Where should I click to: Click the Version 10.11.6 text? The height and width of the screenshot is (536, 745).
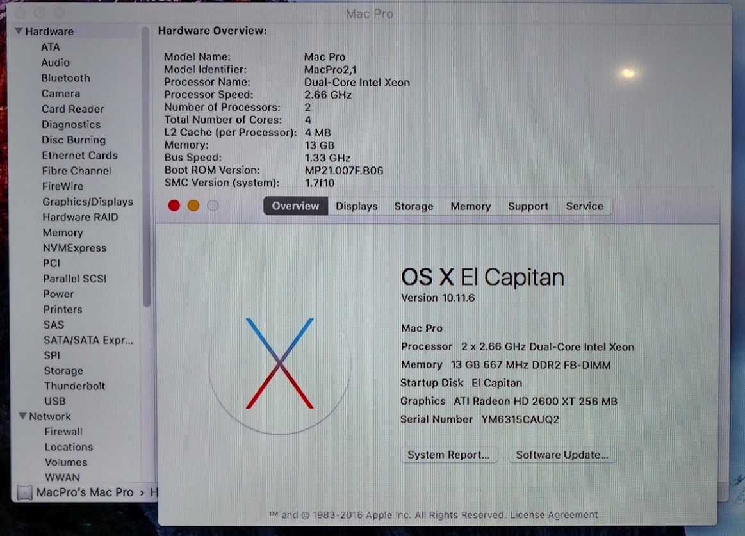click(438, 298)
